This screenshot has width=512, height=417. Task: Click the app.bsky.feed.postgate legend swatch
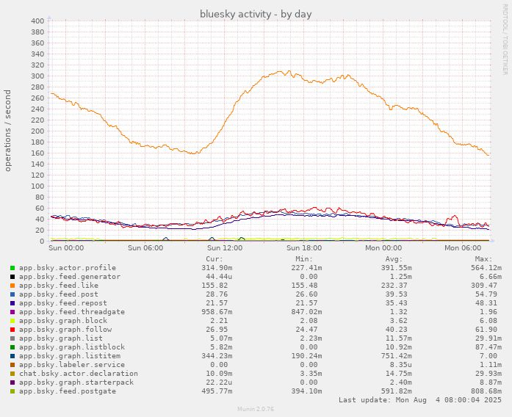12,391
